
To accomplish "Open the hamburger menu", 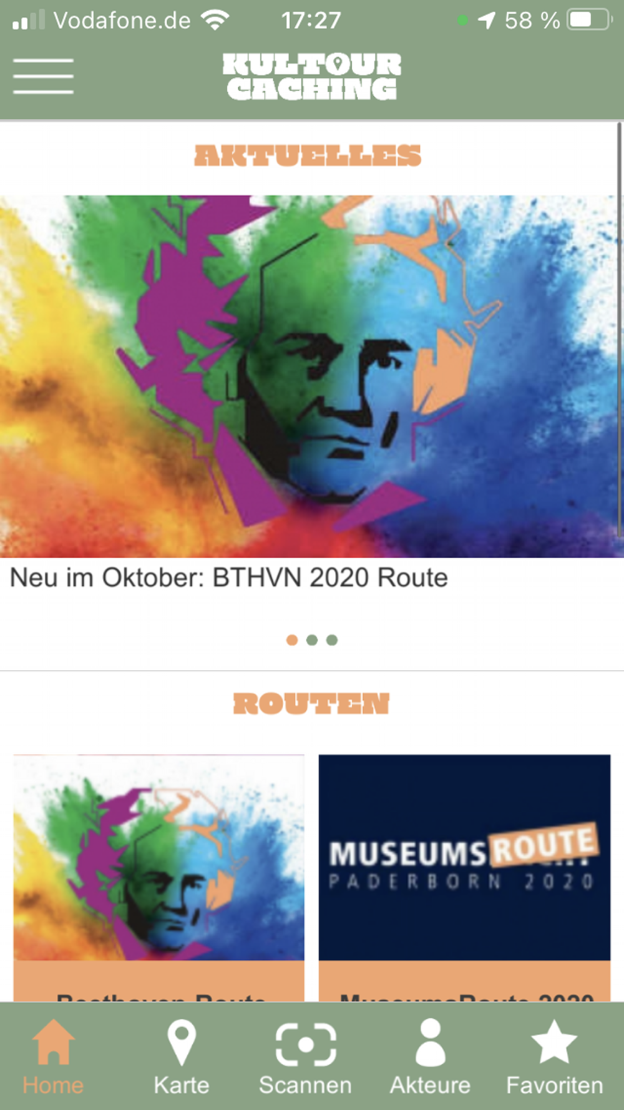I will 43,76.
